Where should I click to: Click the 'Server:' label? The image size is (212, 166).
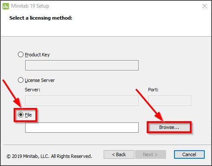click(32, 90)
